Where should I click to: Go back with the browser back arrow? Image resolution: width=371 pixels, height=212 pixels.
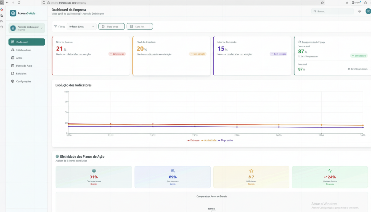click(7, 2)
